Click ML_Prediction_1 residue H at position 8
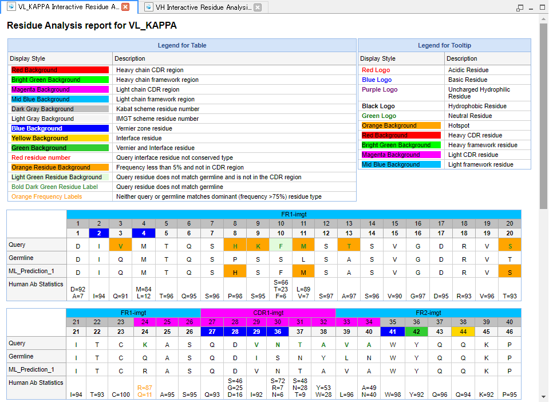The image size is (549, 402). [235, 271]
